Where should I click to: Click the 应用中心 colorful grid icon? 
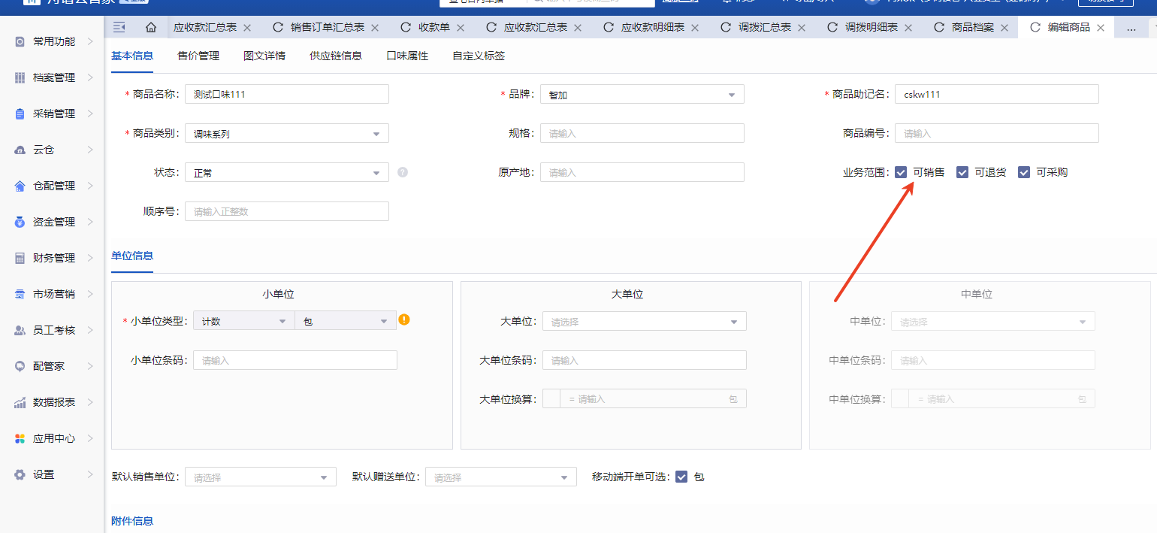[20, 438]
